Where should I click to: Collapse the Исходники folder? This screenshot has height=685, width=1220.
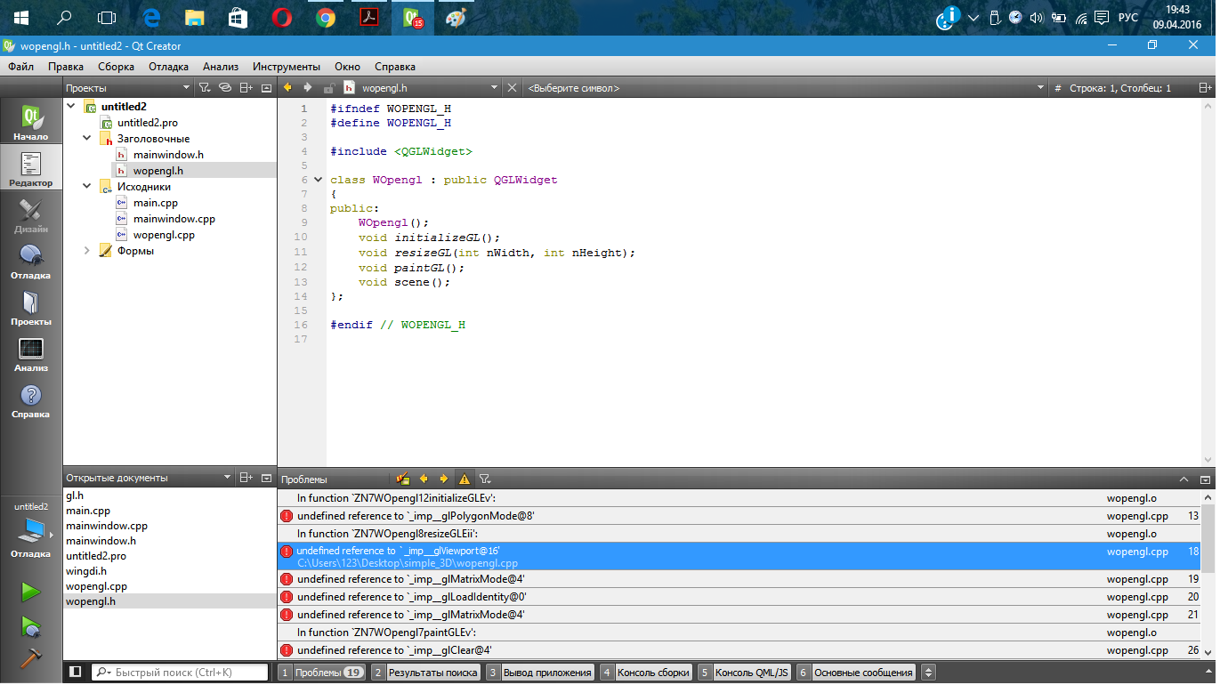click(86, 187)
